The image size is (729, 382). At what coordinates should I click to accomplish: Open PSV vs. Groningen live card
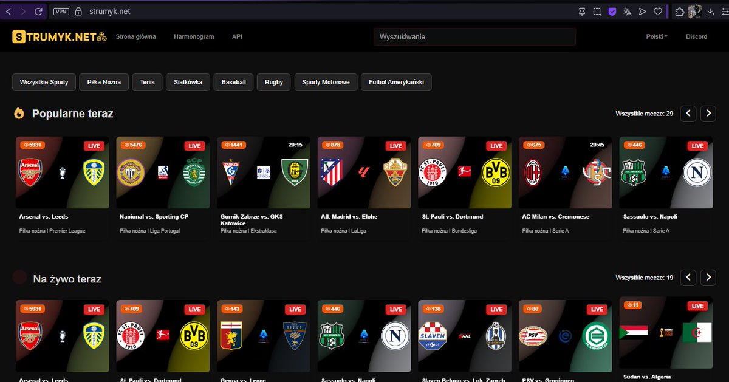[x=565, y=336]
